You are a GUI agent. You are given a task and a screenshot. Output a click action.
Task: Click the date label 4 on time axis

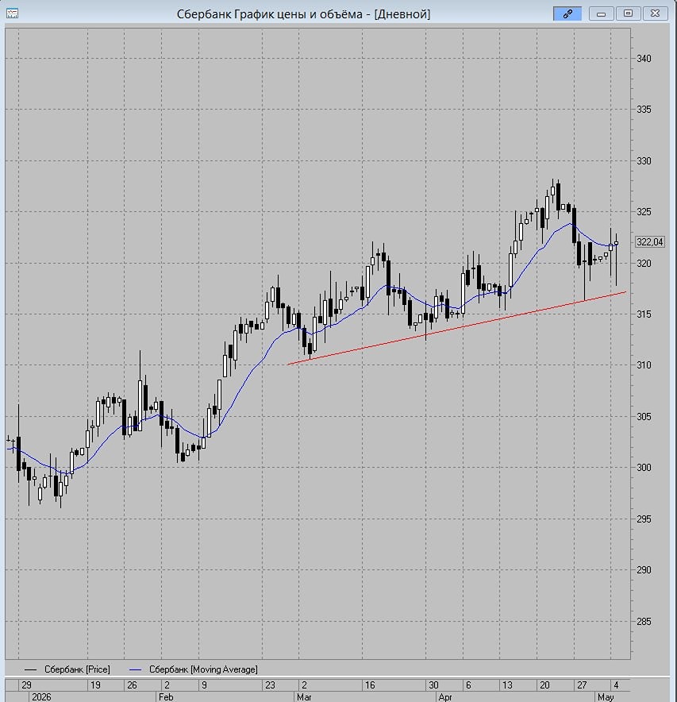click(x=616, y=685)
